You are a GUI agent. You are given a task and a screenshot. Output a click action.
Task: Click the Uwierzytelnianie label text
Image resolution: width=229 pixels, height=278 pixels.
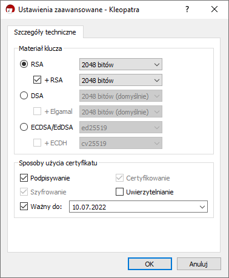(x=150, y=192)
